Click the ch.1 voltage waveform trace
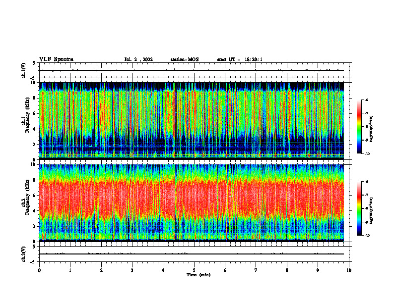393x303 pixels. (x=192, y=70)
